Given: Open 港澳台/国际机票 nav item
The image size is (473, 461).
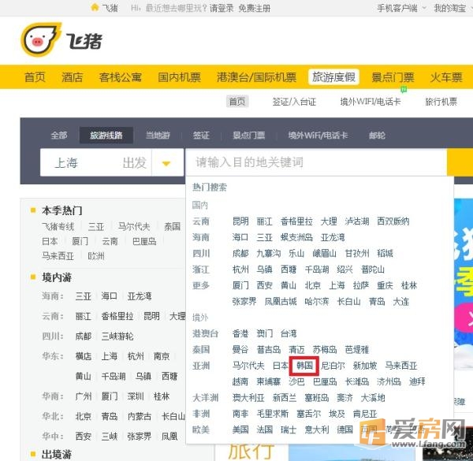Looking at the screenshot, I should tap(256, 77).
